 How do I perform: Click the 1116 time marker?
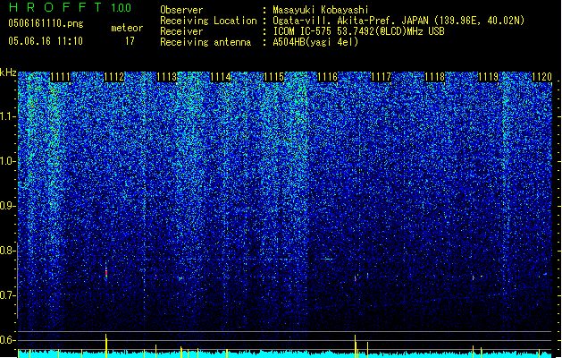click(328, 77)
